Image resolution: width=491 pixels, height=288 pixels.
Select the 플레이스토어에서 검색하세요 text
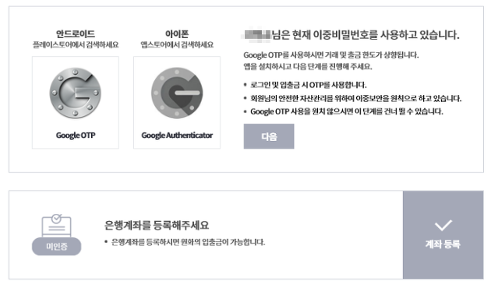76,44
